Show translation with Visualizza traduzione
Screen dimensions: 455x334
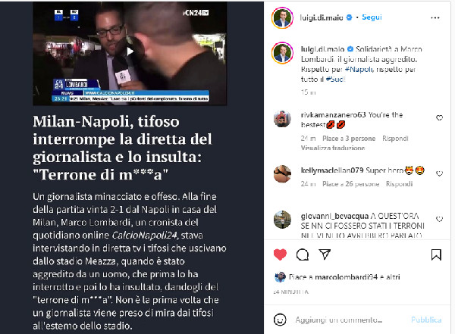tap(333, 148)
